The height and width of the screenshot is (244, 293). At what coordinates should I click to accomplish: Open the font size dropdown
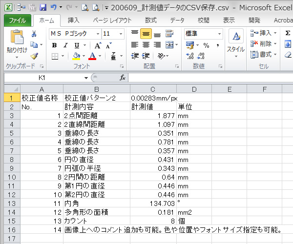(x=121, y=34)
